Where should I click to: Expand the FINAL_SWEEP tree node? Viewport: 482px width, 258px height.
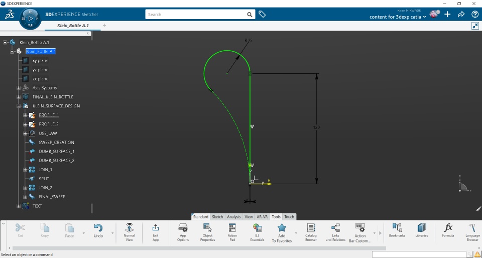(25, 197)
